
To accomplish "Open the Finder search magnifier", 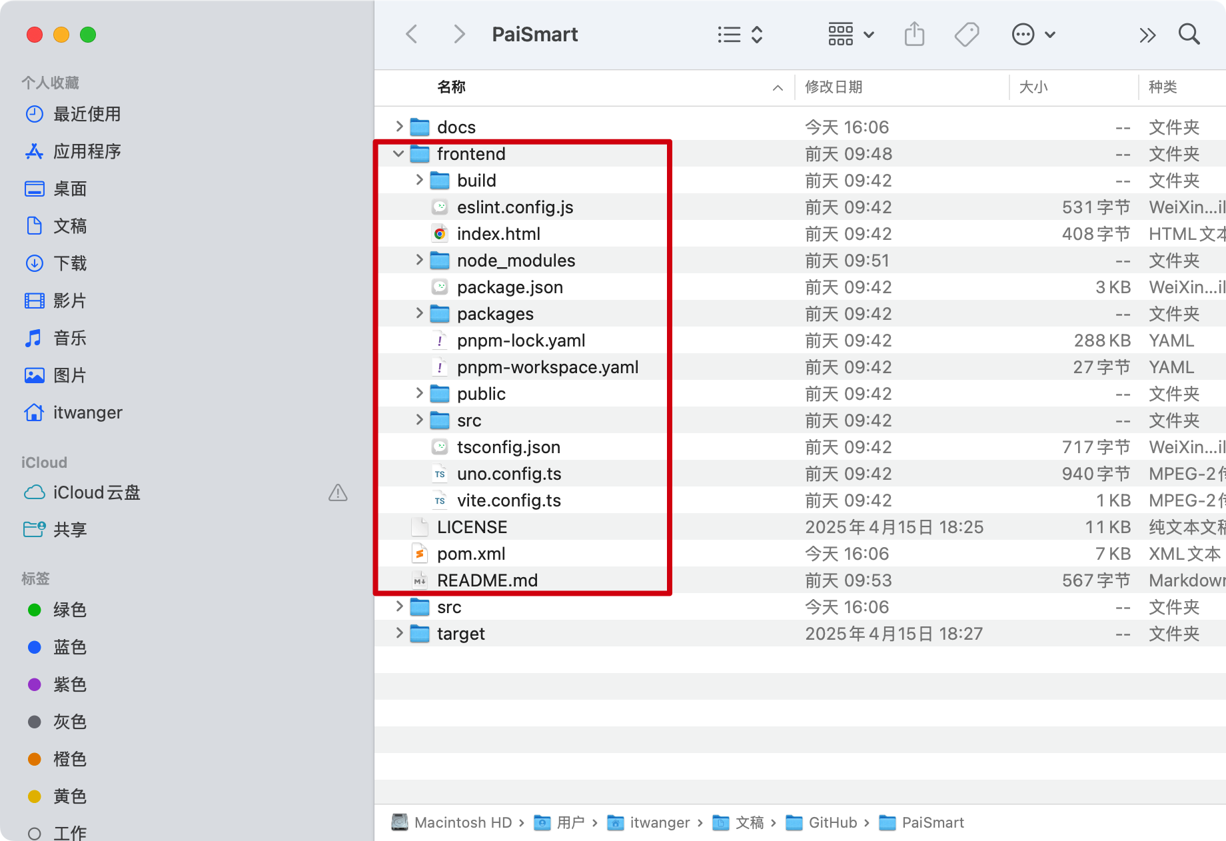I will pos(1189,35).
